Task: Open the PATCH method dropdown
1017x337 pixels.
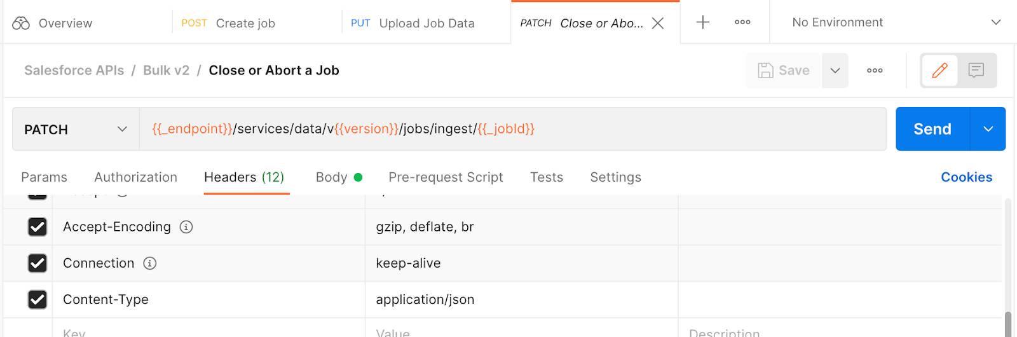Action: coord(76,129)
